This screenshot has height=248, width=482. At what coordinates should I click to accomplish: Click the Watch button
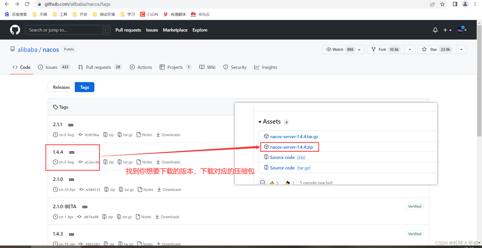coord(343,49)
